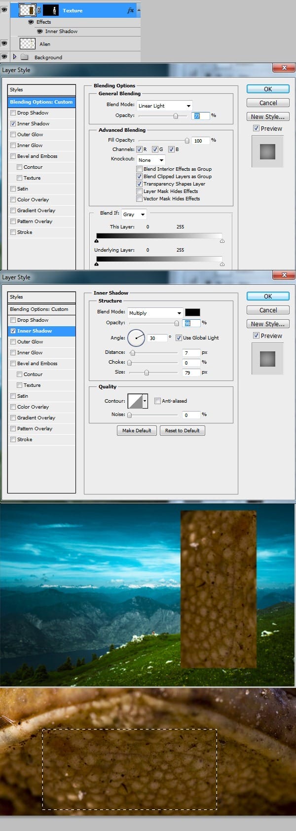Click the chain link icon on the Texture layer

[x=39, y=10]
